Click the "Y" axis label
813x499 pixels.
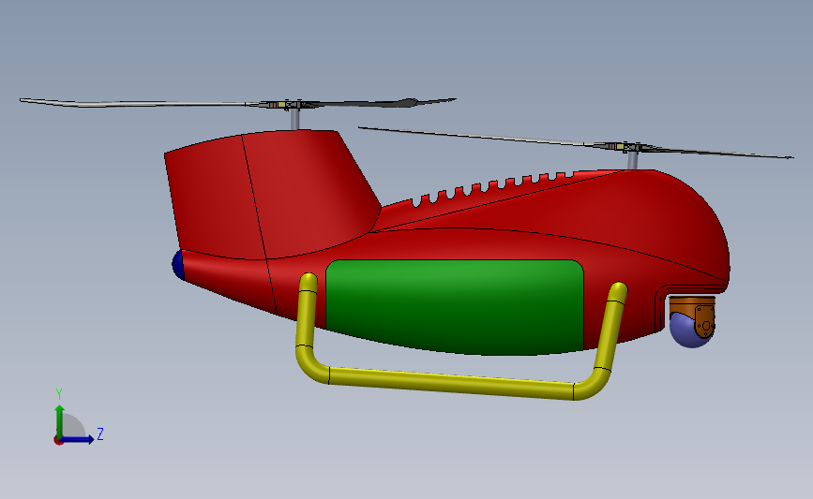click(x=59, y=394)
